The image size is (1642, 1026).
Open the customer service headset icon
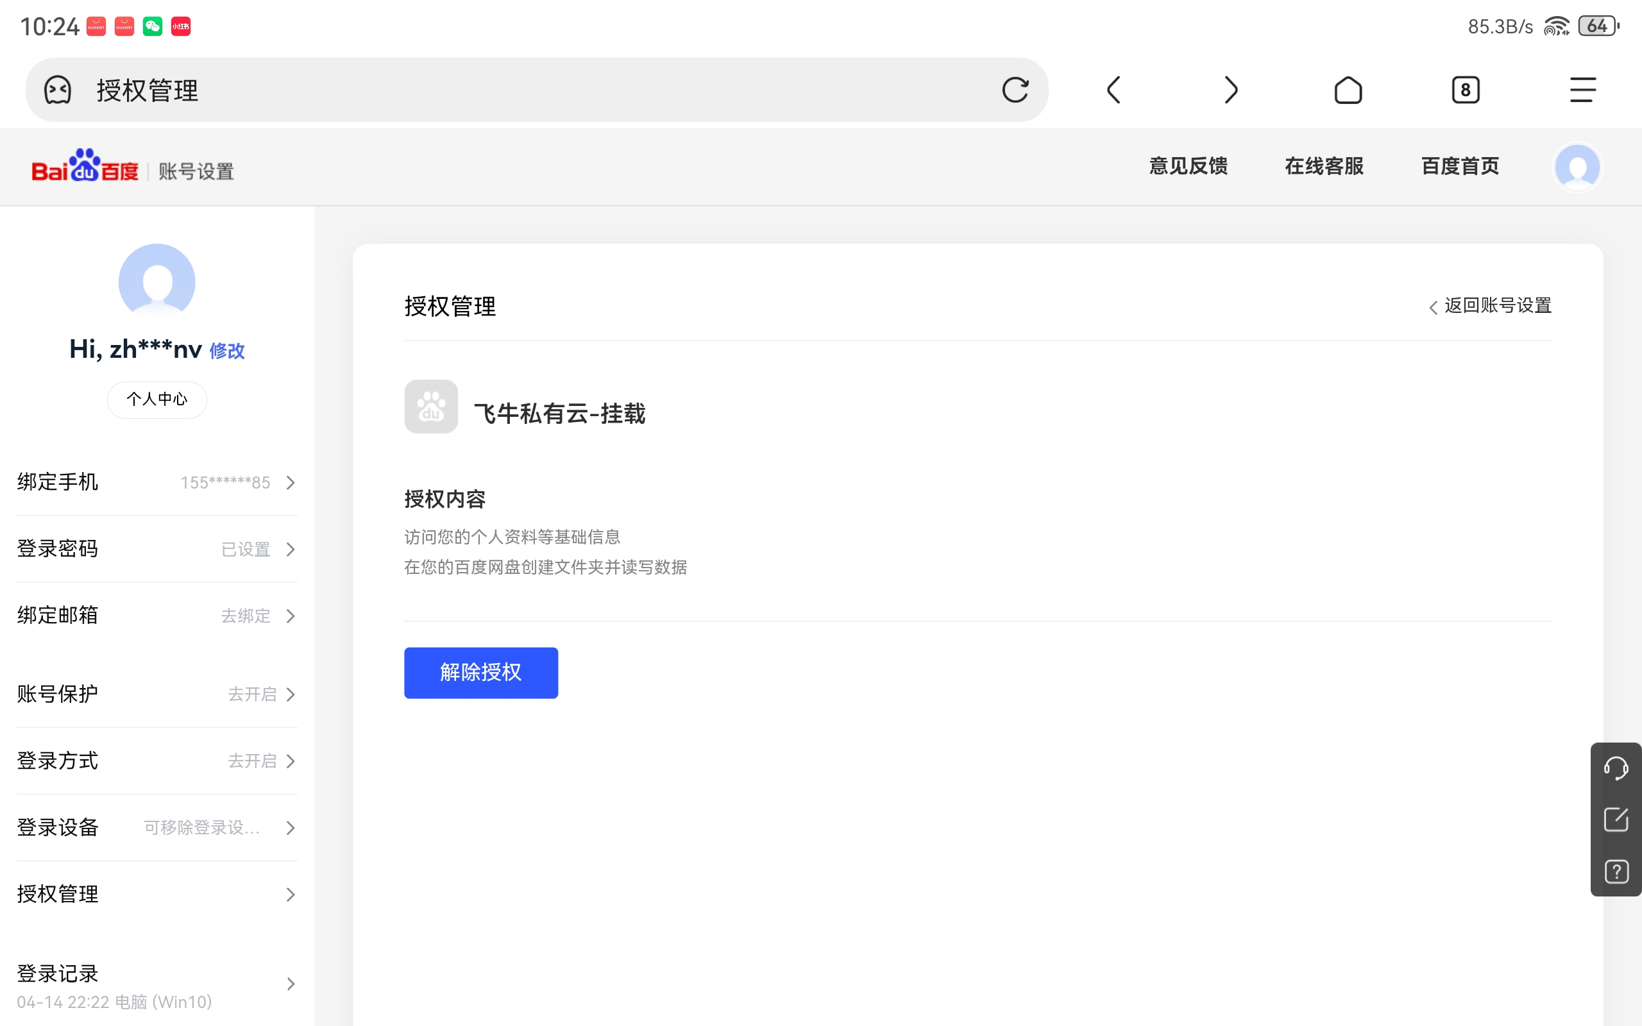(1616, 768)
